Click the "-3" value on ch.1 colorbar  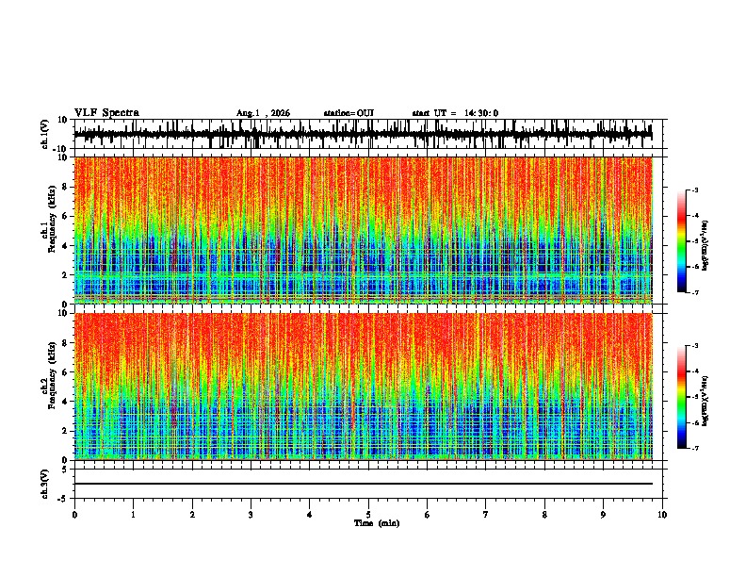[695, 190]
